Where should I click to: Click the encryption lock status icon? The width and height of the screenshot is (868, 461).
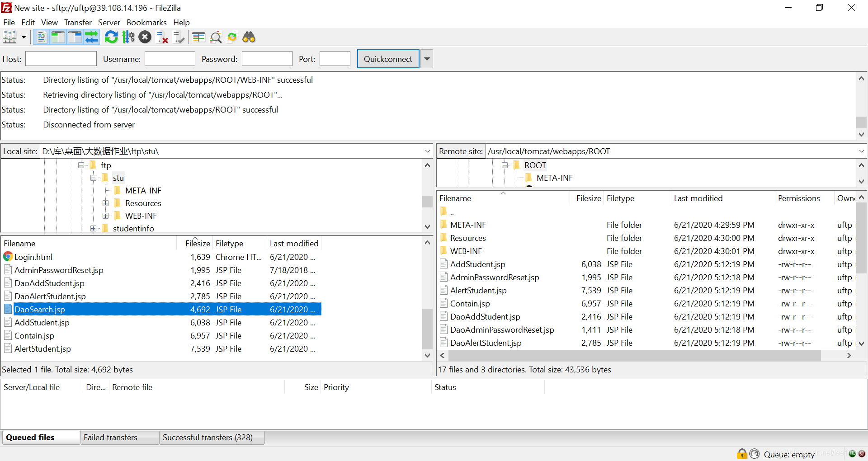[742, 453]
